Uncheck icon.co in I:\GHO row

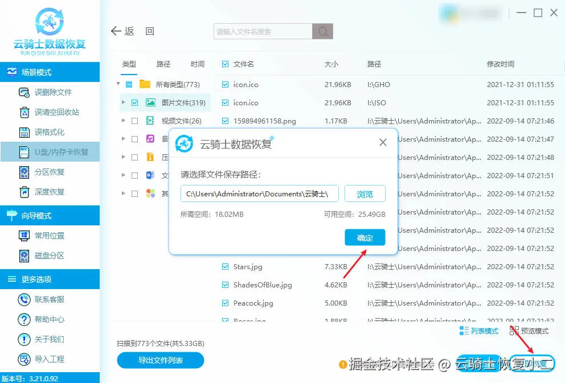pyautogui.click(x=225, y=85)
